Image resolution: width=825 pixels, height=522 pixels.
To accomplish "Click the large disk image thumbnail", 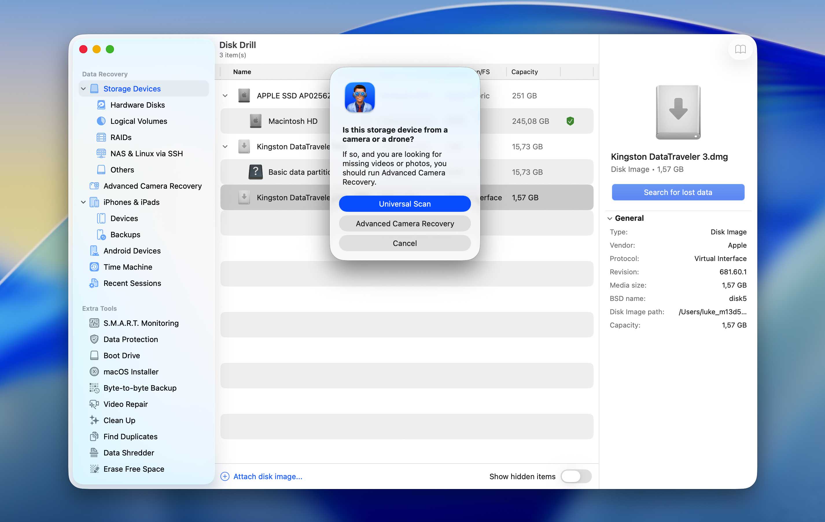I will pyautogui.click(x=678, y=112).
